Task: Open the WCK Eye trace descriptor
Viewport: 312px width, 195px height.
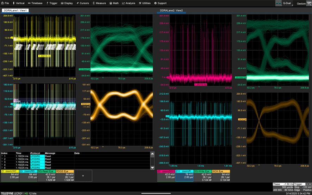Action: [221, 175]
